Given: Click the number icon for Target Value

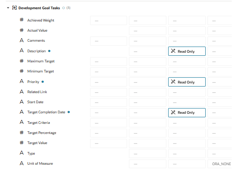Looking at the screenshot, I should pyautogui.click(x=22, y=143).
